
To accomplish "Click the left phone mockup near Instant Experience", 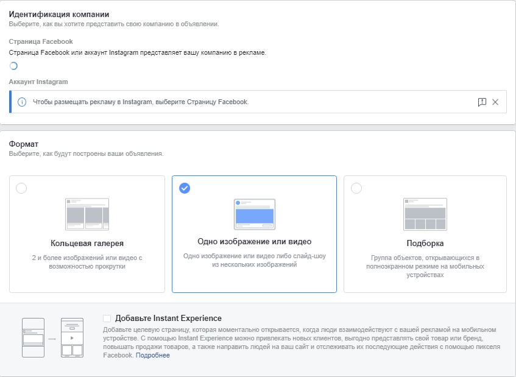I will pos(32,337).
